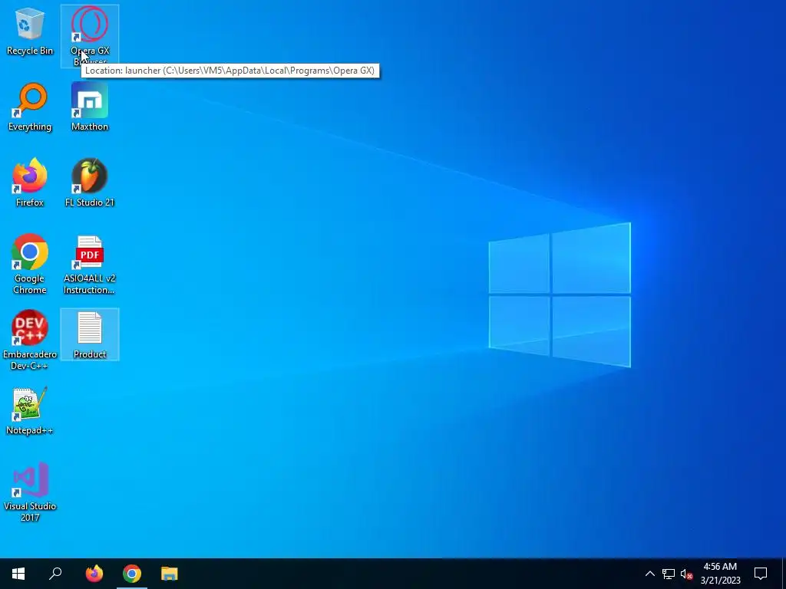
Task: Open the Windows Start menu
Action: click(18, 574)
